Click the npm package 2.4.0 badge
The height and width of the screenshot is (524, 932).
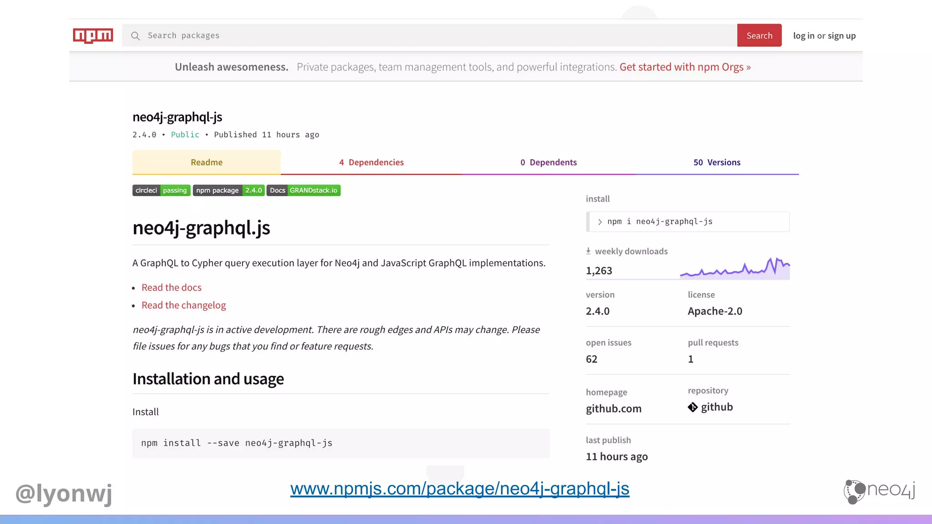(228, 190)
